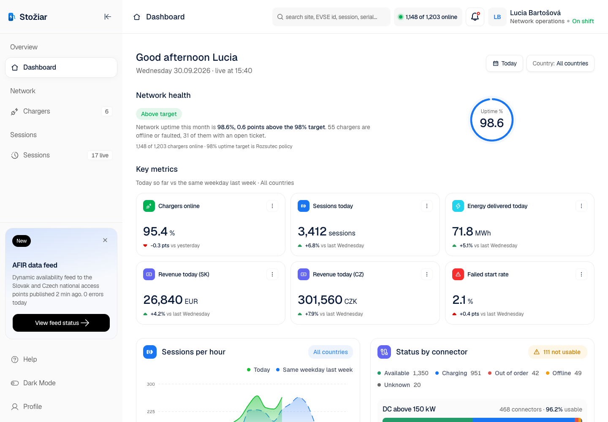Click the Failed start rate warning icon

458,274
